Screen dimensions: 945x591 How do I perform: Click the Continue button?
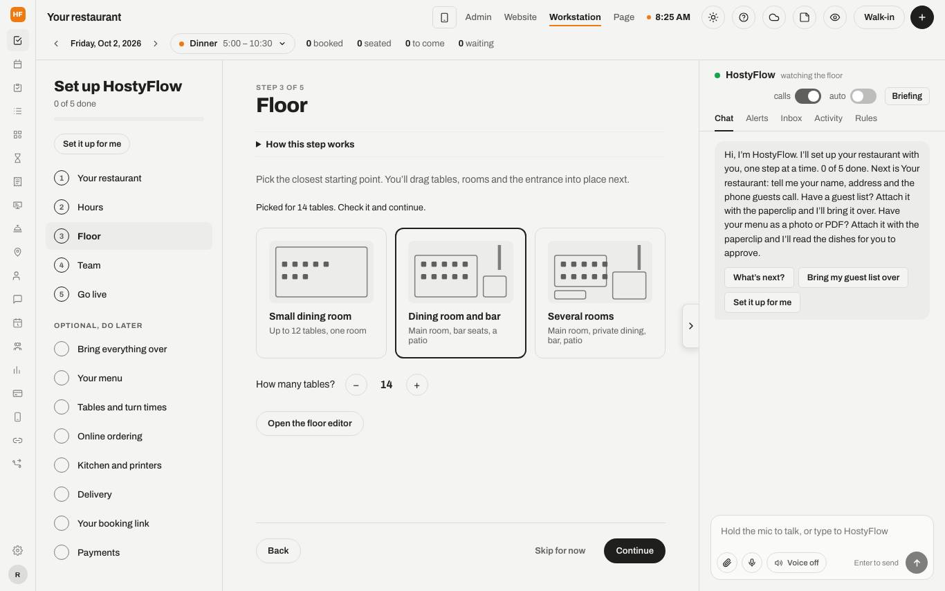pyautogui.click(x=634, y=551)
